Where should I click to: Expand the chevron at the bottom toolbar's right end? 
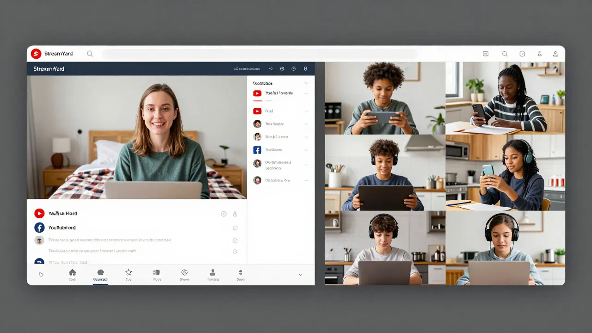pos(301,274)
